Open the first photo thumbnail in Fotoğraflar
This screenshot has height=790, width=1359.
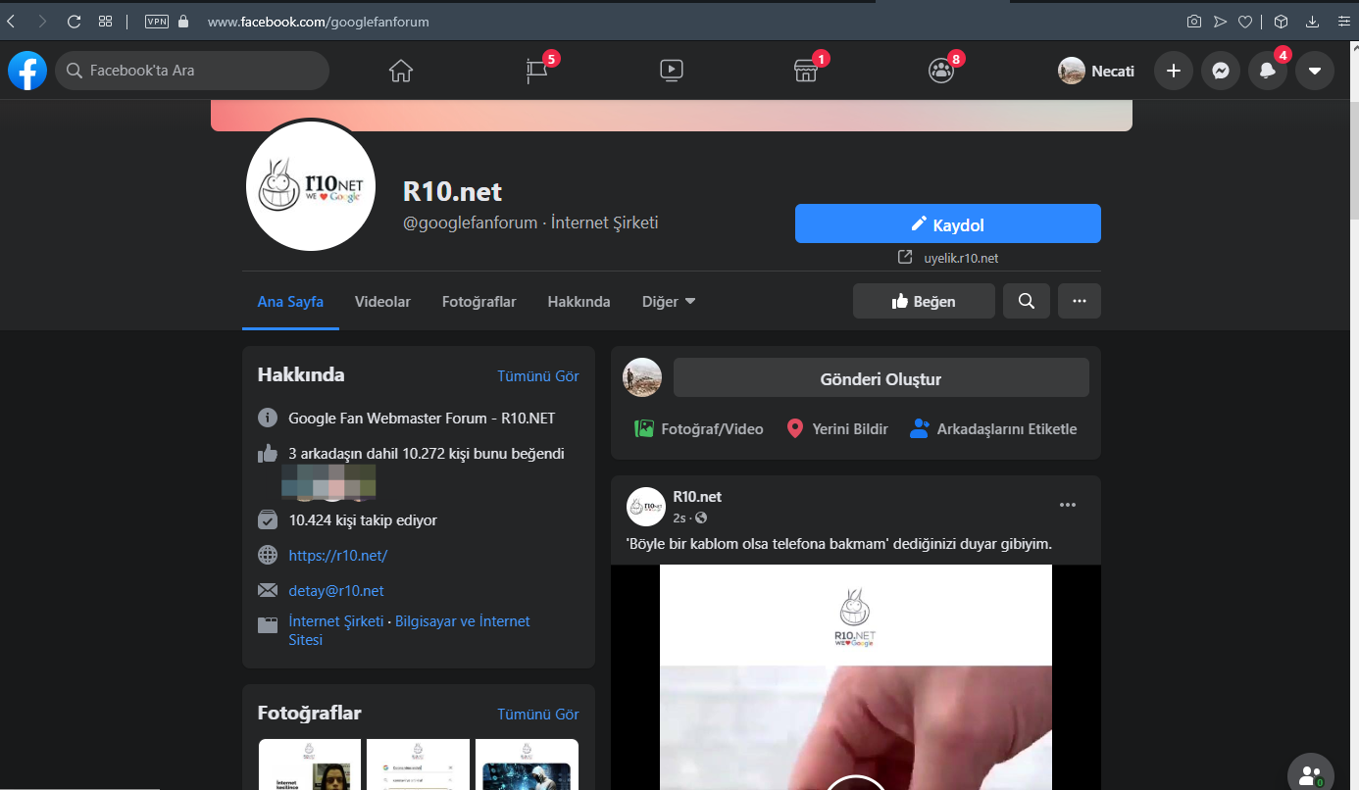pos(310,765)
